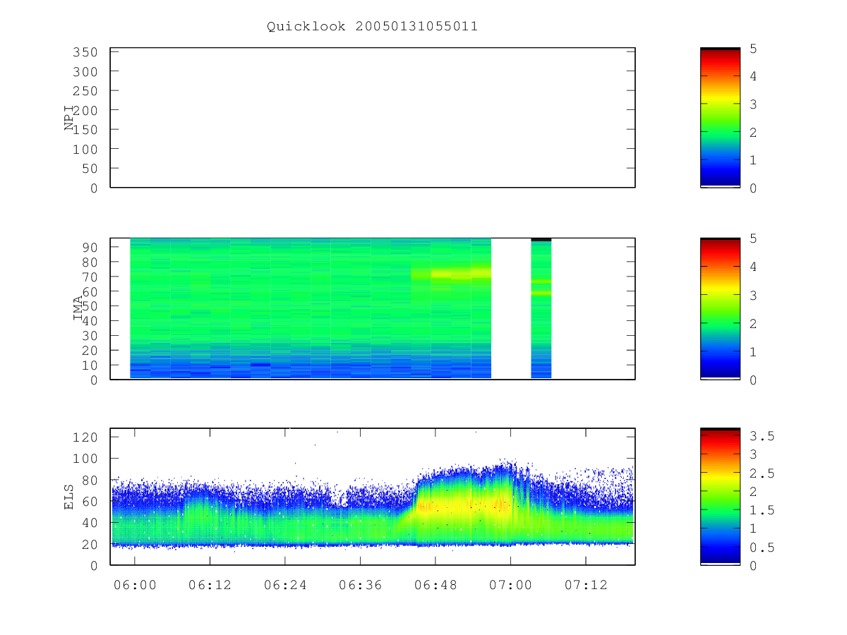Viewport: 847px width, 635px height.
Task: Click the 07:12 time tick label
Action: coord(586,585)
